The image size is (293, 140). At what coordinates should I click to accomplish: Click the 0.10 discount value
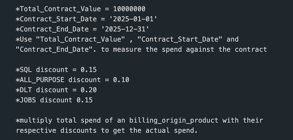[121, 80]
